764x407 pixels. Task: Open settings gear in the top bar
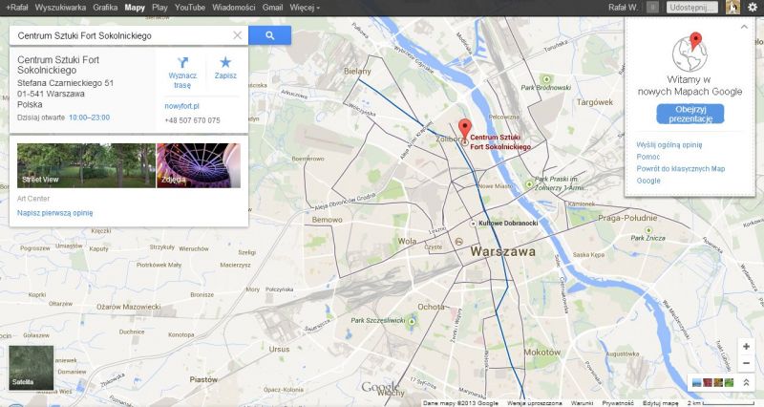point(753,8)
